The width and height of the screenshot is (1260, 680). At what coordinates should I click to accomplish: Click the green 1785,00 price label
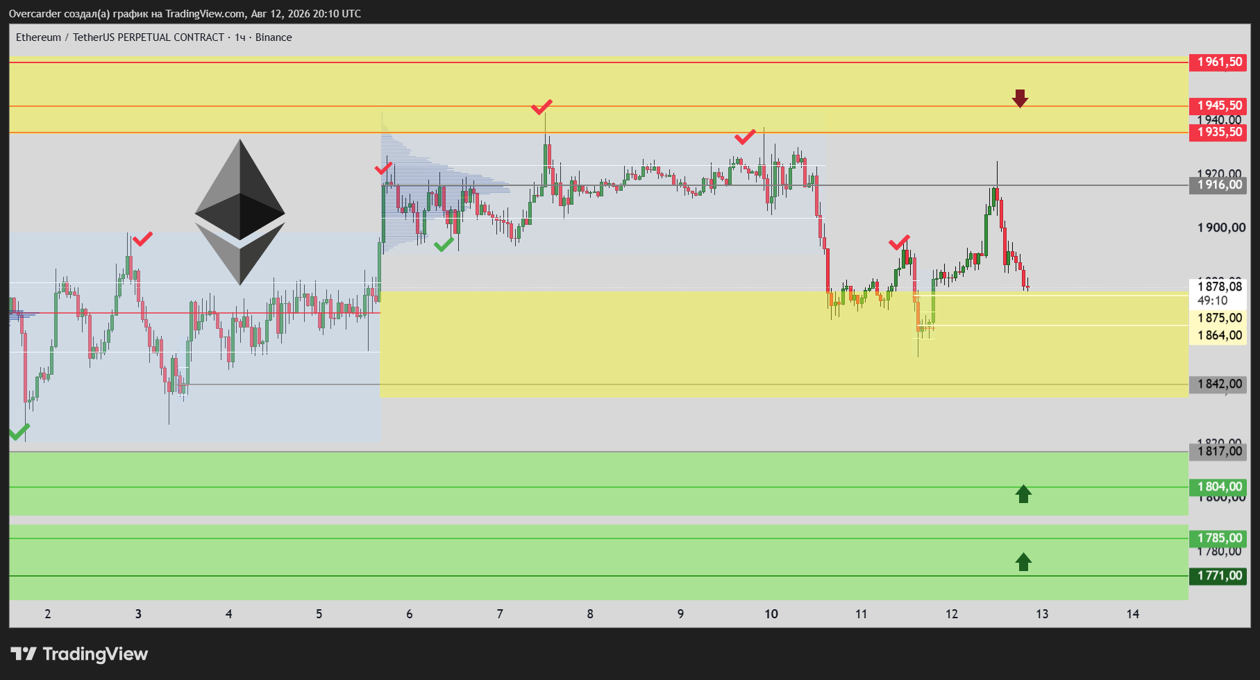coord(1220,538)
